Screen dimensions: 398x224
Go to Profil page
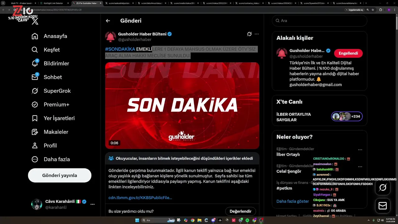44,146
